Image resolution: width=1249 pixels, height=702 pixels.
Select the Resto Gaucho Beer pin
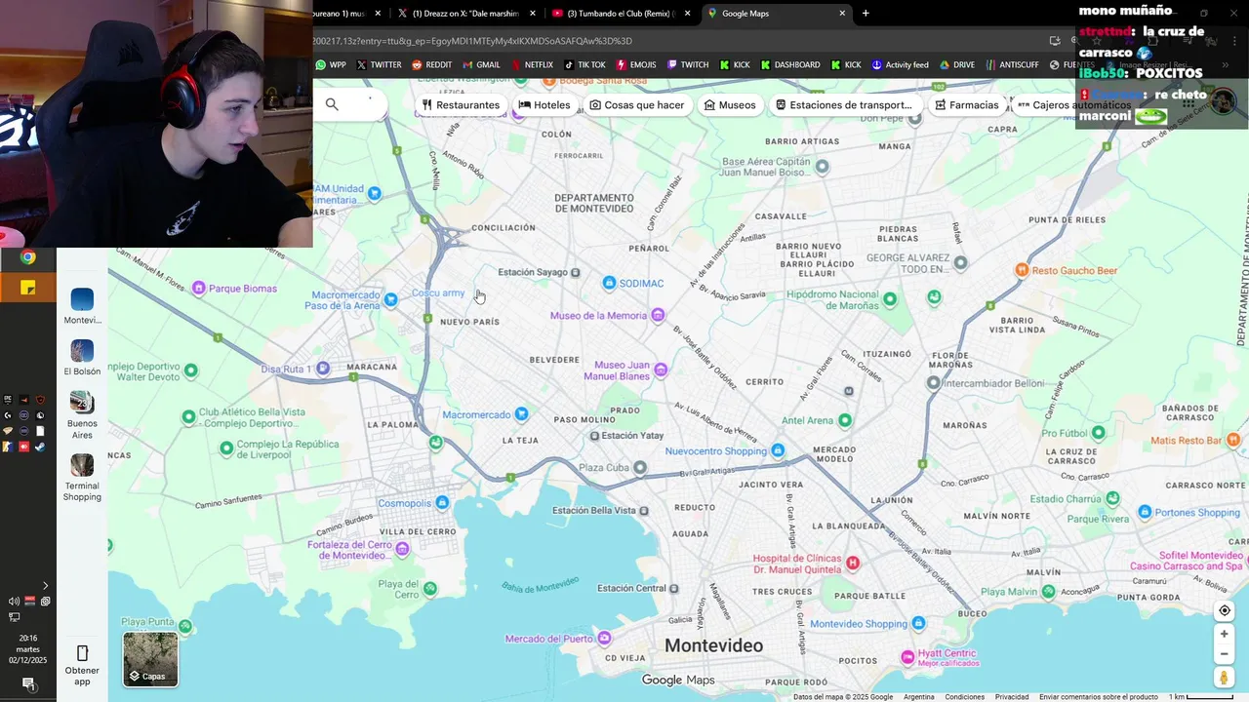[x=1022, y=270]
